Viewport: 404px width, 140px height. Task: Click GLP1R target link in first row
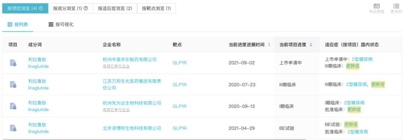[x=180, y=63]
